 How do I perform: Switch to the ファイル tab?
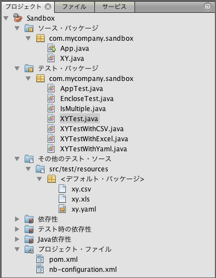74,7
